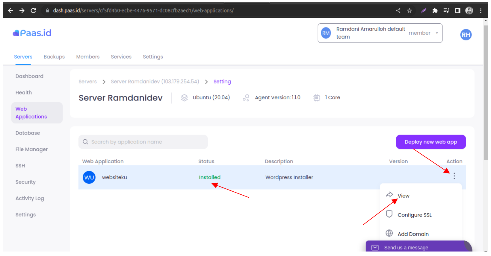
Task: Open the browser three-dot menu
Action: coord(481,11)
